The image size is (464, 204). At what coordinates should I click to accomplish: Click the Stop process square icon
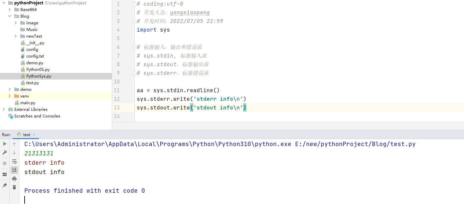click(5, 163)
